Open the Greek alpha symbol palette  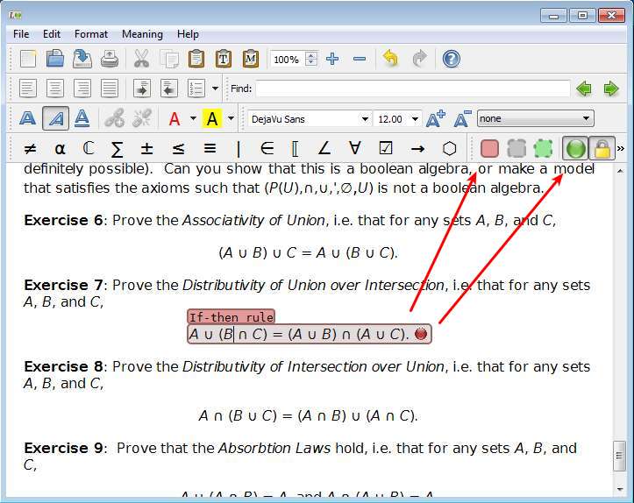pos(60,149)
